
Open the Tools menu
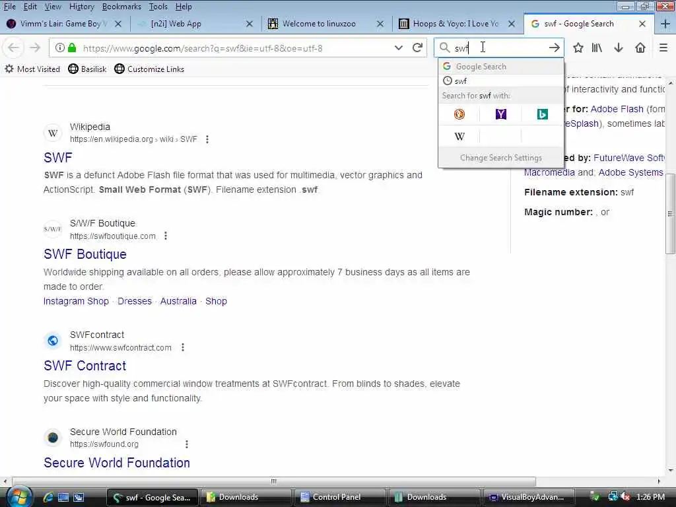[x=158, y=7]
